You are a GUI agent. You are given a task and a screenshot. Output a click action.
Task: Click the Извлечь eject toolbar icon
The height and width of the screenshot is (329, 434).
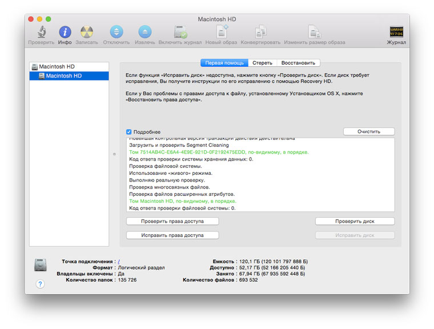point(145,33)
